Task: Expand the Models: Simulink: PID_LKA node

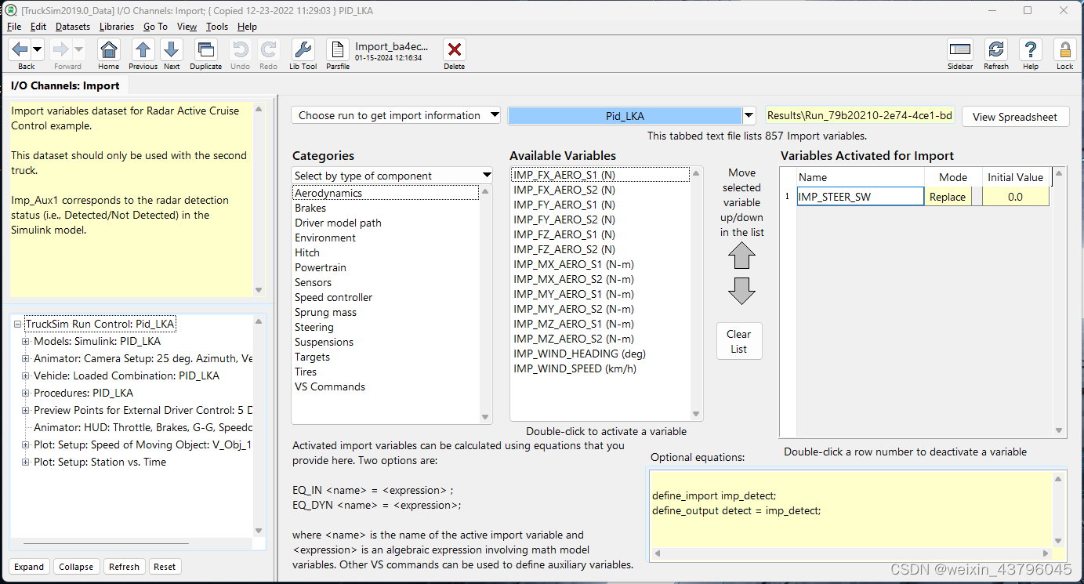Action: click(x=26, y=341)
